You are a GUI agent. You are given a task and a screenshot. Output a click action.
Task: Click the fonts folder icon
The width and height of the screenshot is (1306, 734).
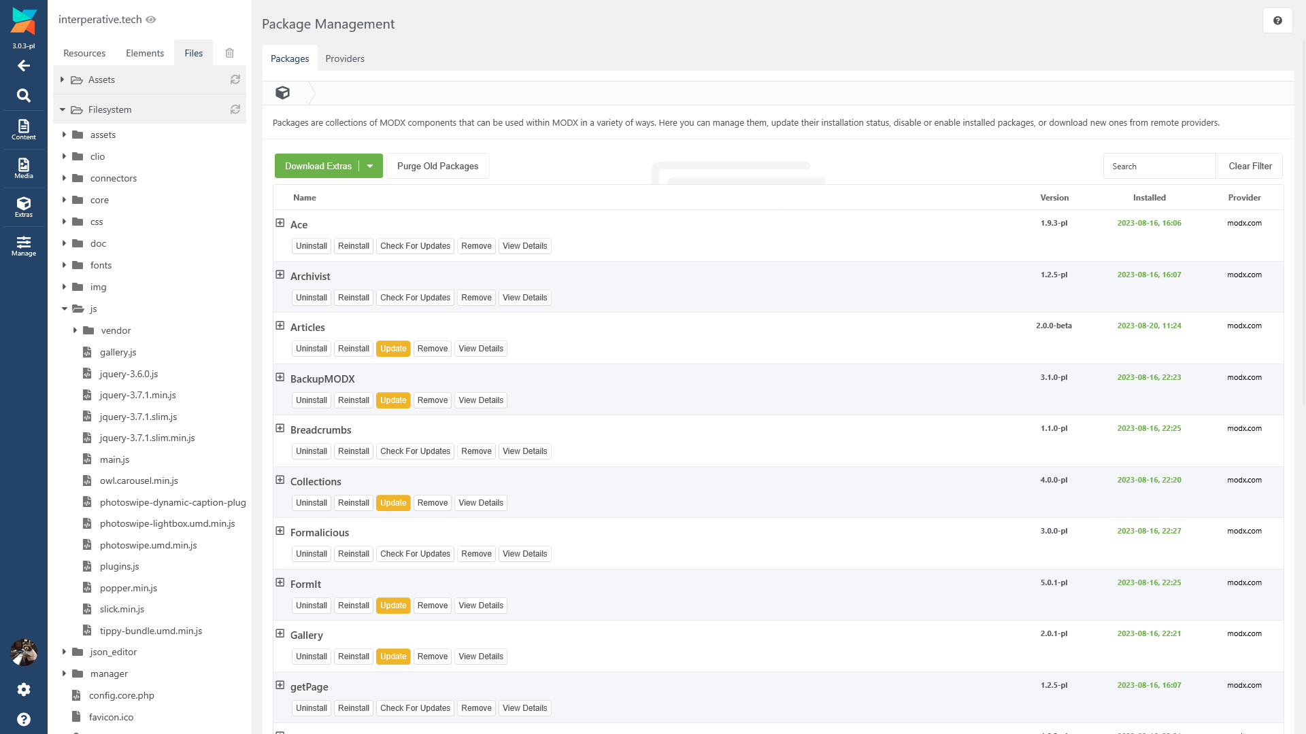click(78, 265)
